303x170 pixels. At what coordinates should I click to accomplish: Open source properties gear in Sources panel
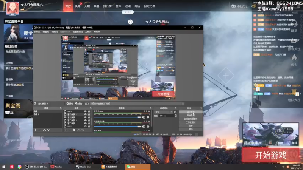pos(74,130)
